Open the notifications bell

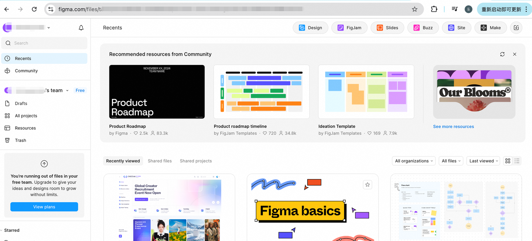coord(81,28)
